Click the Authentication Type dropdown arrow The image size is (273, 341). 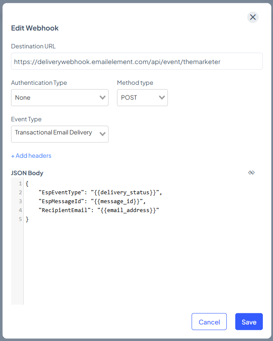(103, 98)
